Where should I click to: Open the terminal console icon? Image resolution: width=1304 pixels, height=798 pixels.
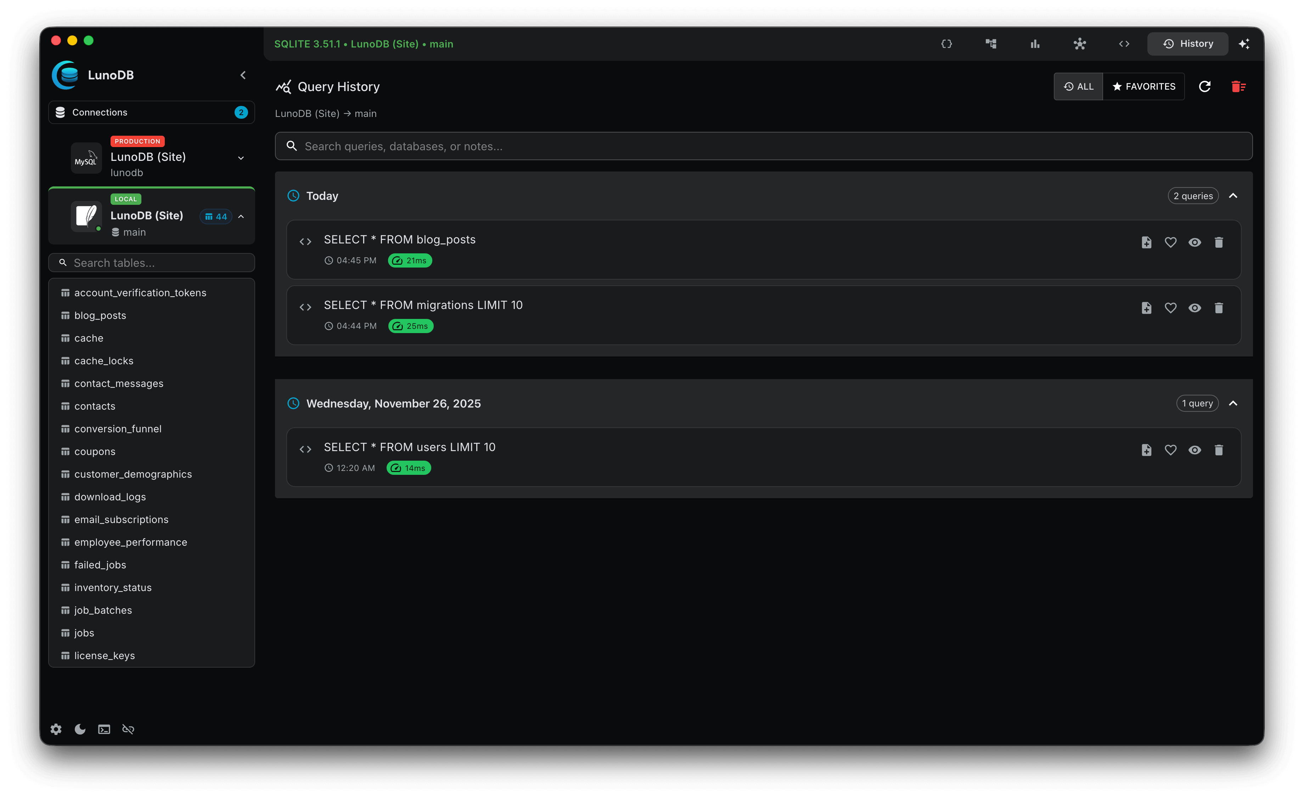click(x=104, y=729)
